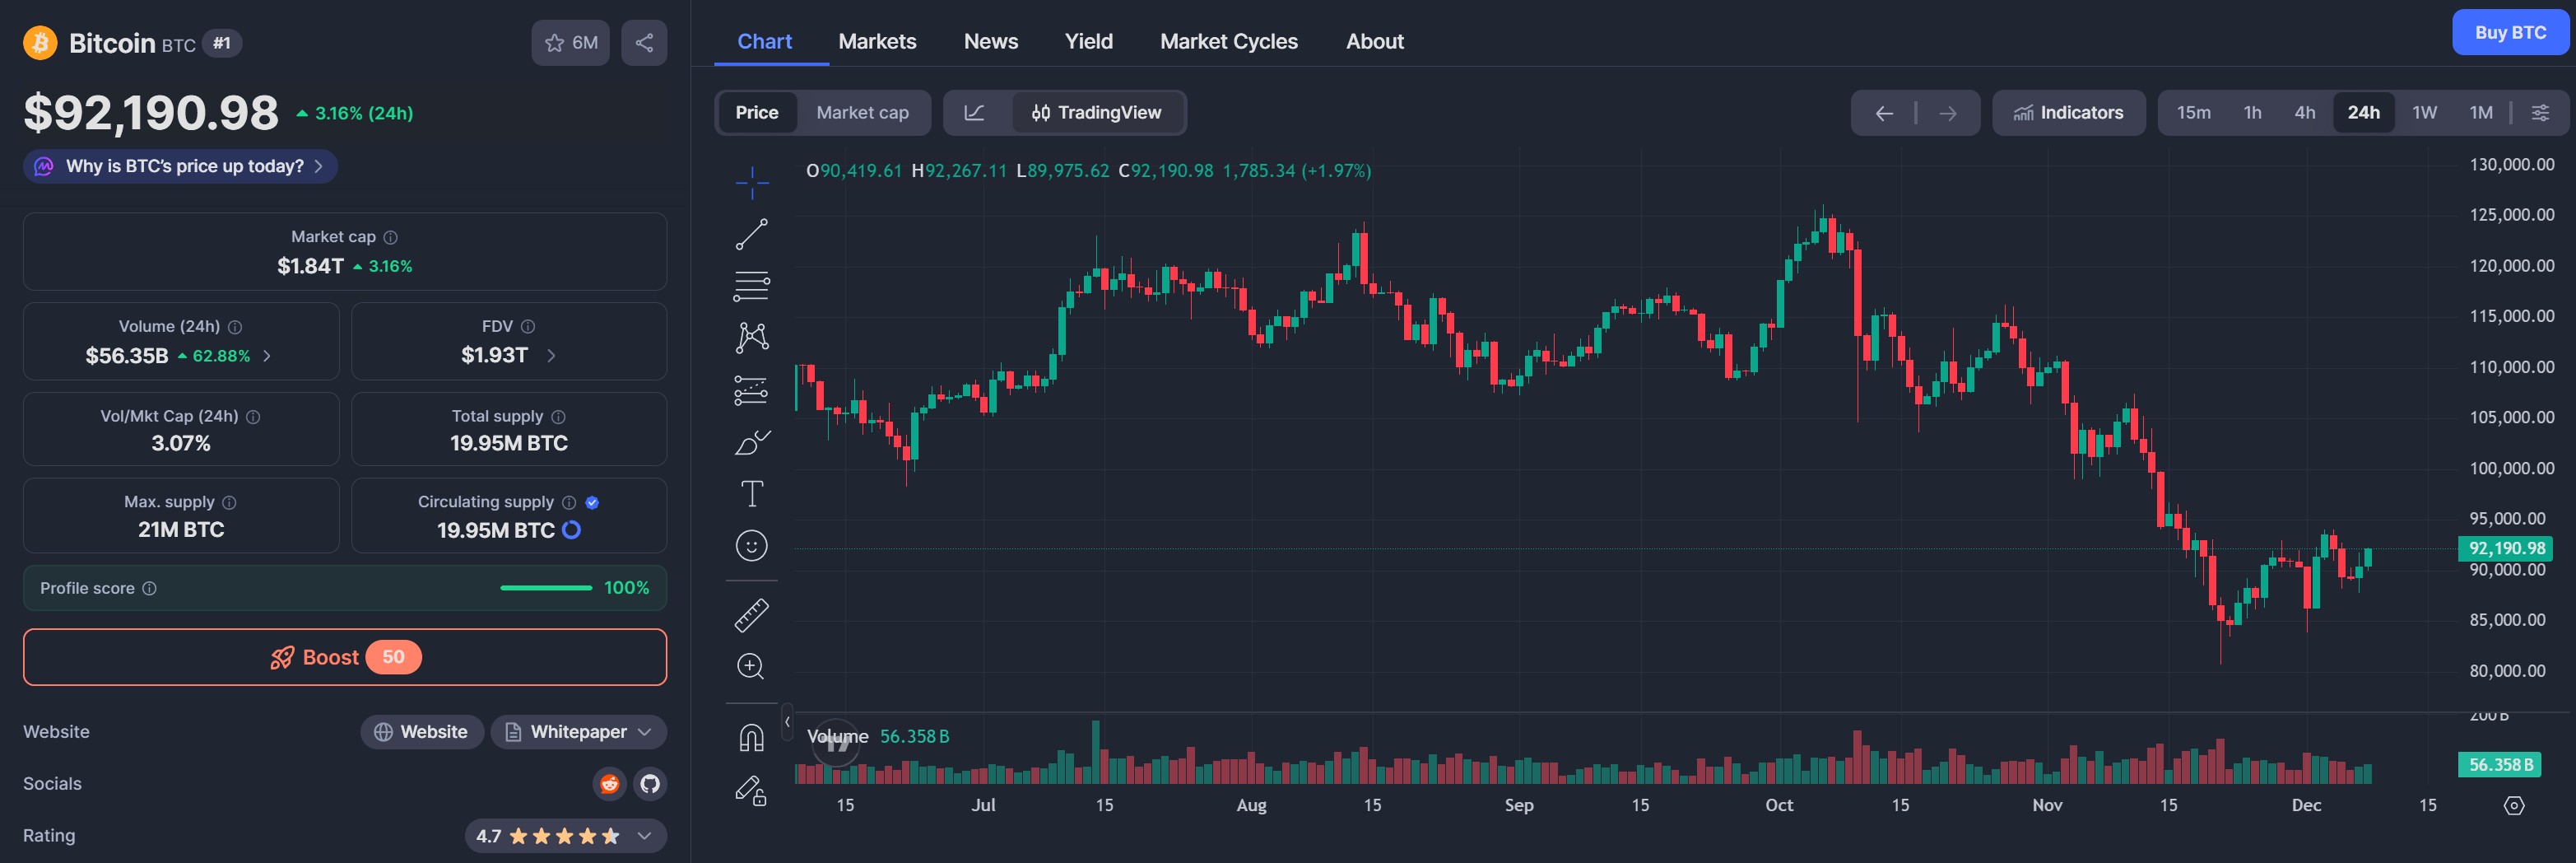Select the ruler measure tool

tap(751, 615)
